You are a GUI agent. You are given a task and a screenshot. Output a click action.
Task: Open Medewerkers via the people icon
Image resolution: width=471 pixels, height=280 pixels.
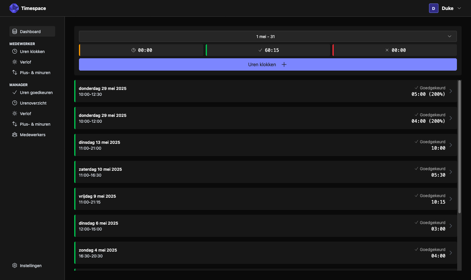click(14, 134)
